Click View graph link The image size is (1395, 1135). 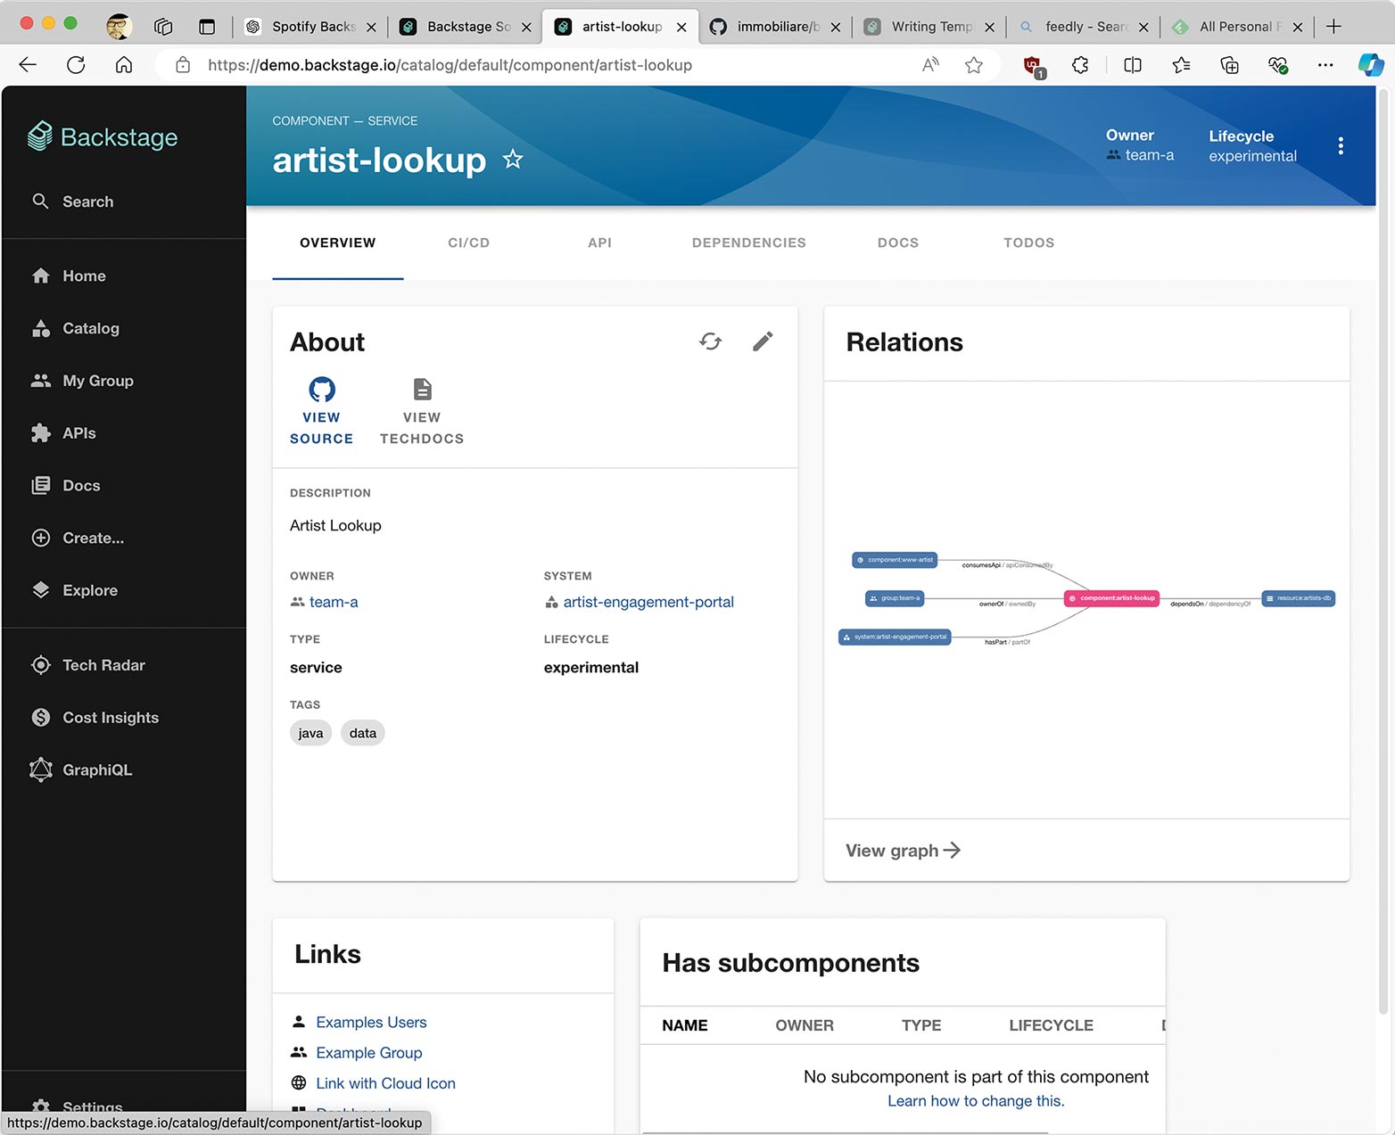click(903, 851)
